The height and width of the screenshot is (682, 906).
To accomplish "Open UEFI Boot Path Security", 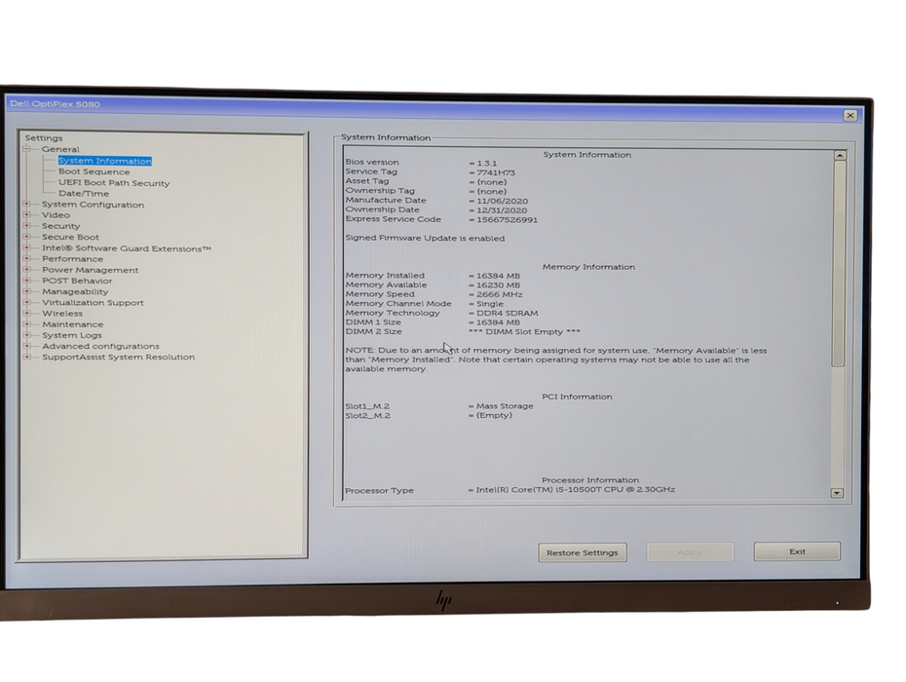I will tap(114, 182).
